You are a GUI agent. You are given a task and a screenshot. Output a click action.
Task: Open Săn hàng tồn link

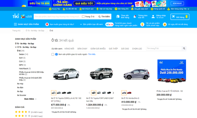[x=122, y=9]
